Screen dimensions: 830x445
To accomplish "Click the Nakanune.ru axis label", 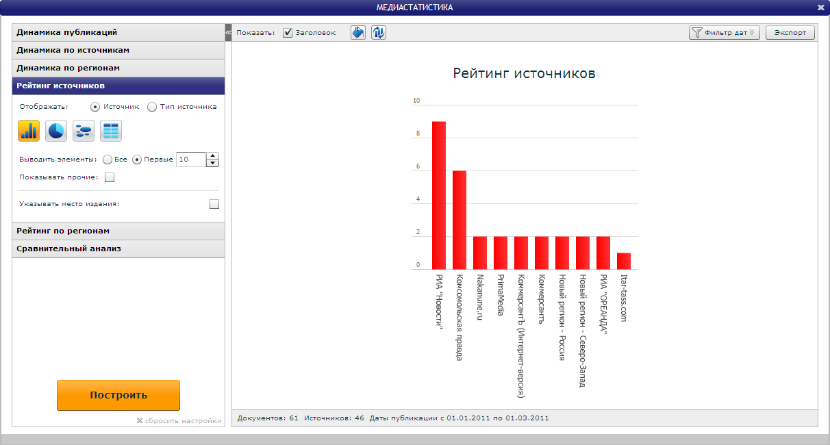I will click(480, 298).
